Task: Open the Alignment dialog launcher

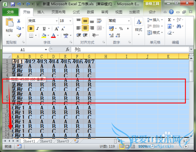Action: 103,42
